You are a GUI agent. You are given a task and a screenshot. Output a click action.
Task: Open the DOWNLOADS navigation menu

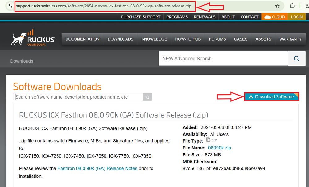[x=120, y=39]
